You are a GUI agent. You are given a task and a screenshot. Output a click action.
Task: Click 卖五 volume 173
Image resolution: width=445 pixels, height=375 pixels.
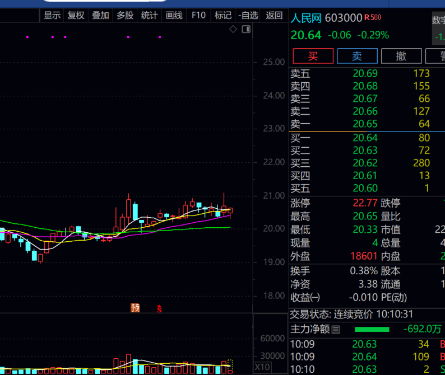[x=421, y=73]
